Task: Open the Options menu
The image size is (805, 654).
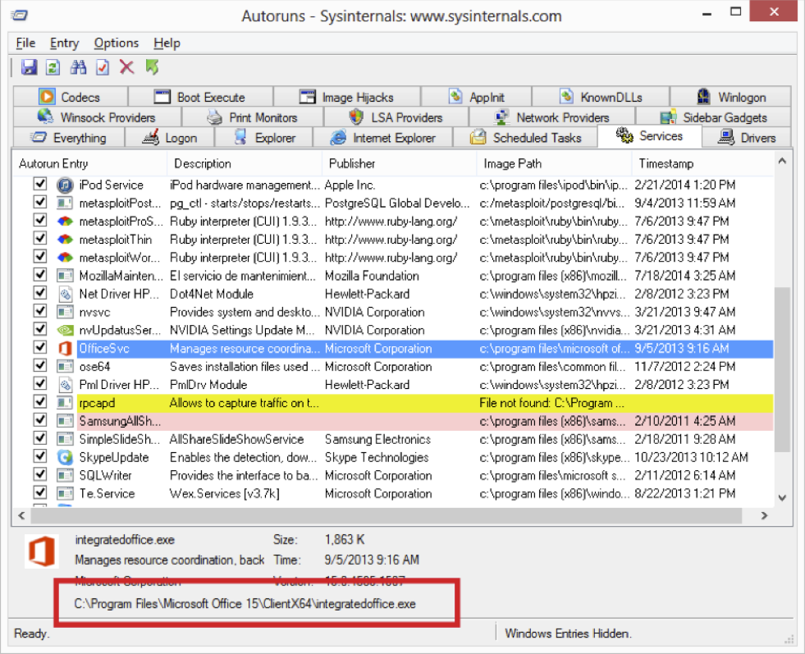Action: coord(116,43)
